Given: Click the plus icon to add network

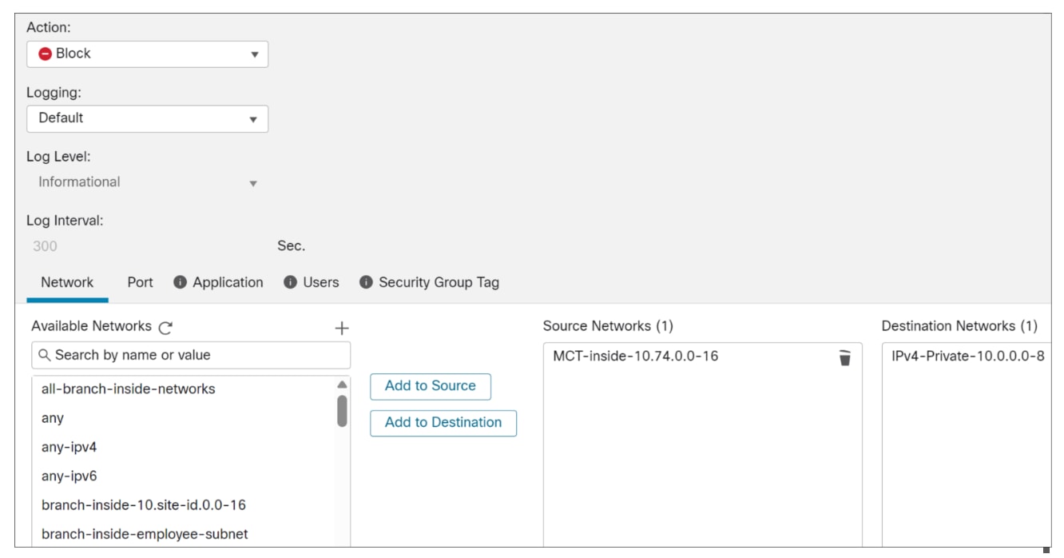Looking at the screenshot, I should coord(341,328).
